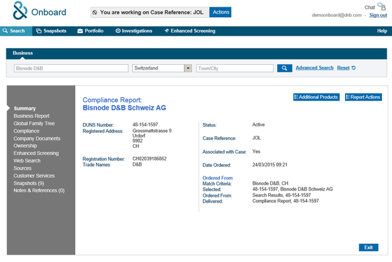The height and width of the screenshot is (262, 392).
Task: Open the Switzerland country dropdown arrow
Action: [188, 68]
